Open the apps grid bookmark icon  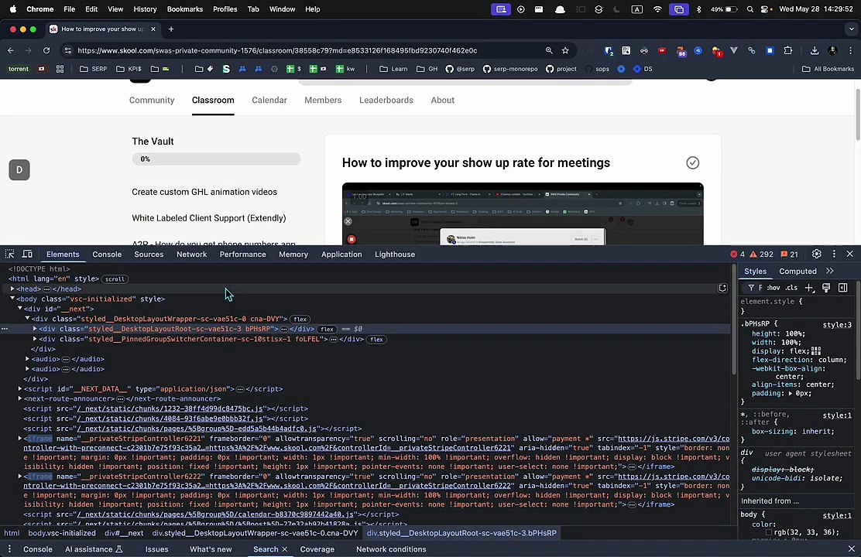point(60,69)
